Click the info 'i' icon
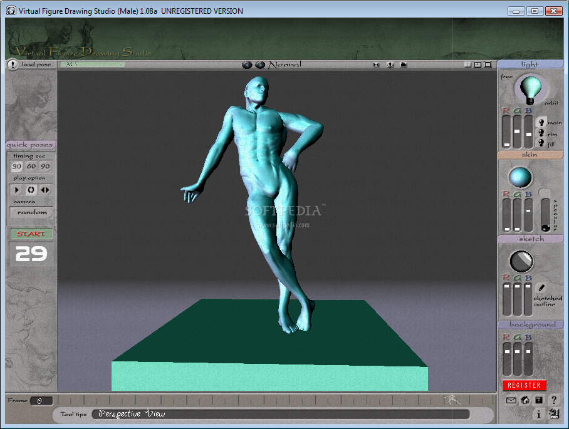 pos(538,414)
